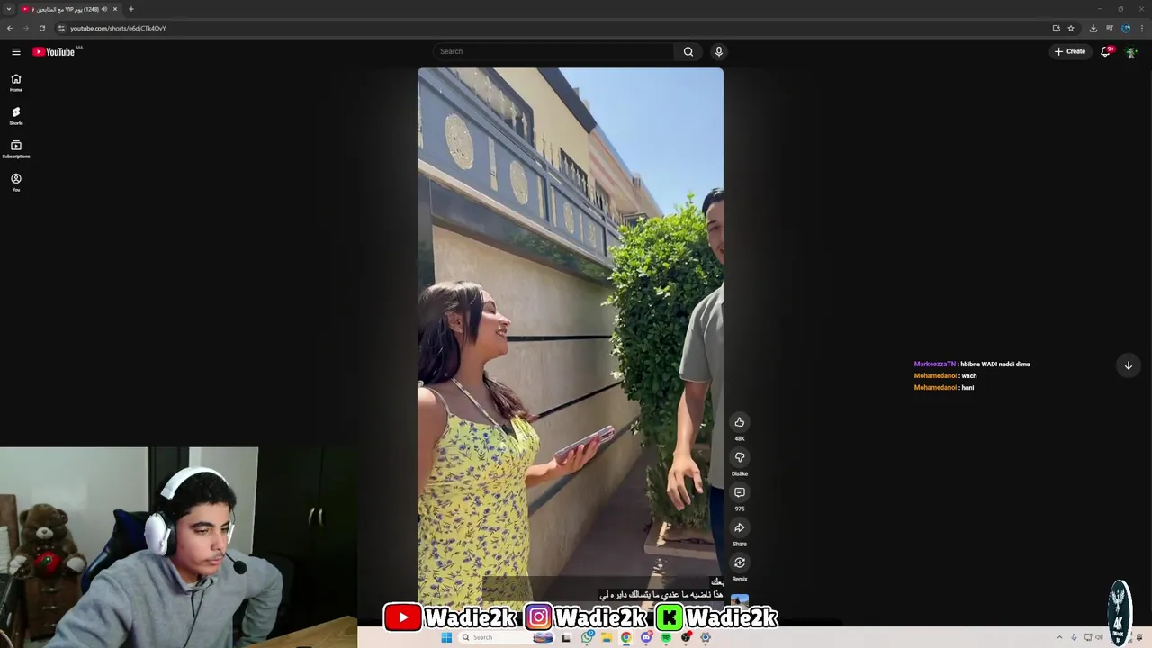The height and width of the screenshot is (648, 1152).
Task: Bookmark this page with star icon
Action: [x=1071, y=28]
